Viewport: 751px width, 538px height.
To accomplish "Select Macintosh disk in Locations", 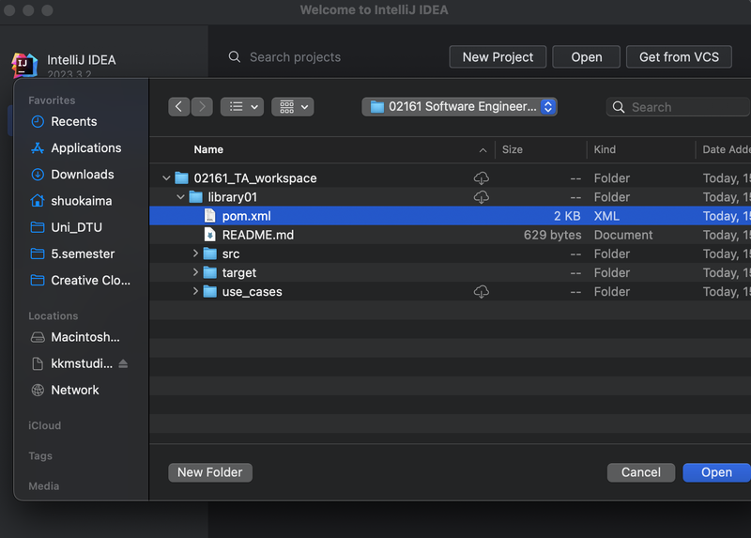I will [85, 337].
